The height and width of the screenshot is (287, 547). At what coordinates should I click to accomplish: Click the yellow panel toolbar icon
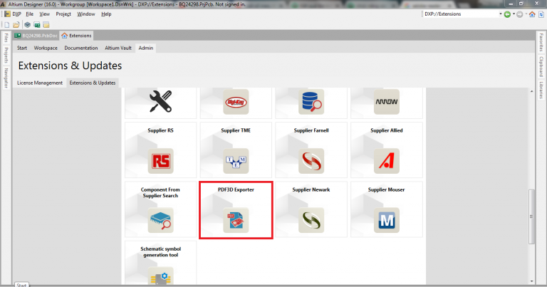tap(46, 25)
